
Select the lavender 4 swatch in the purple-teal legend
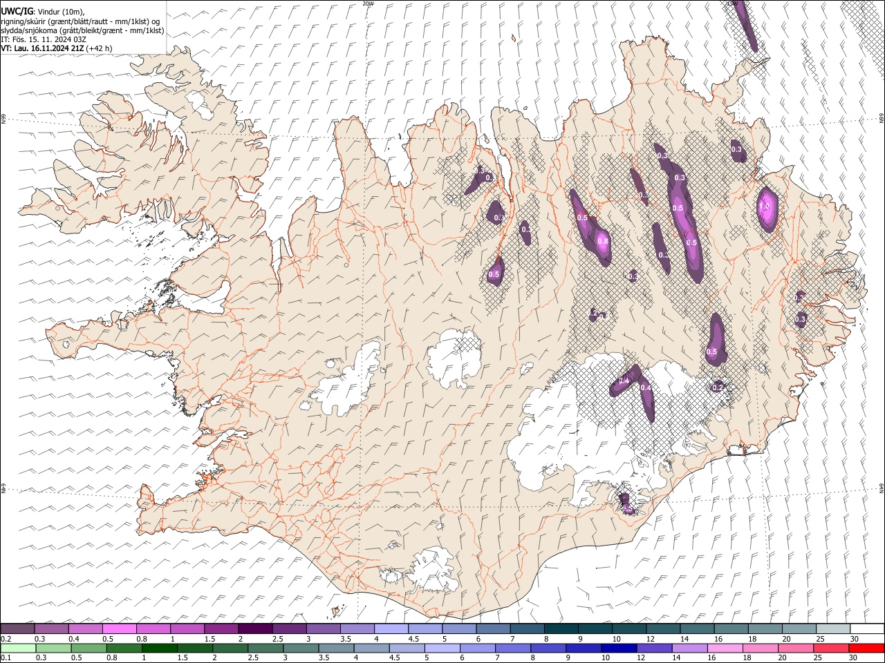(x=391, y=628)
